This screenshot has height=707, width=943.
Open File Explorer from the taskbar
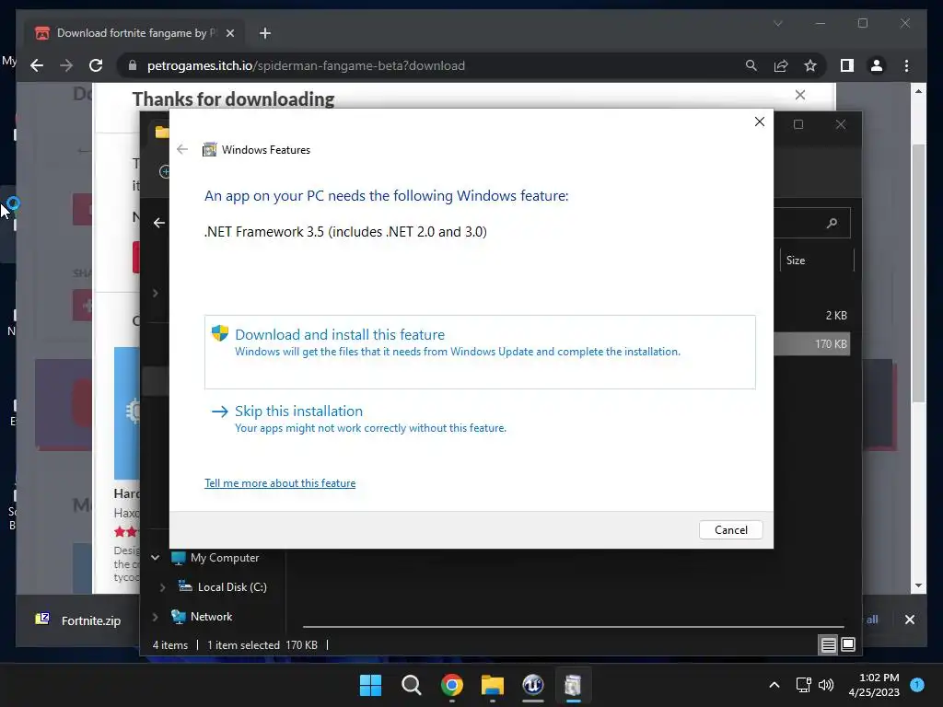pos(492,685)
